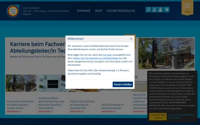Accept cookies with ICH AKZEPTIERE COOKIES
Screen dimensions: 200x125
[x=158, y=116]
